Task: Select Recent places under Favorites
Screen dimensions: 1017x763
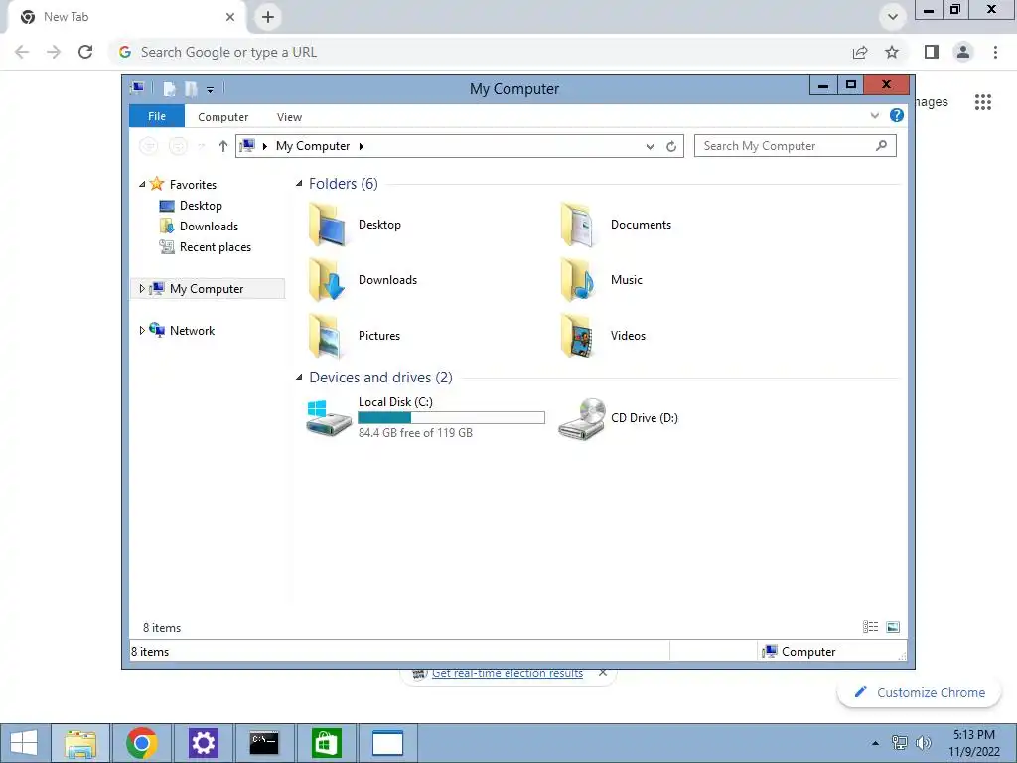Action: click(205, 247)
